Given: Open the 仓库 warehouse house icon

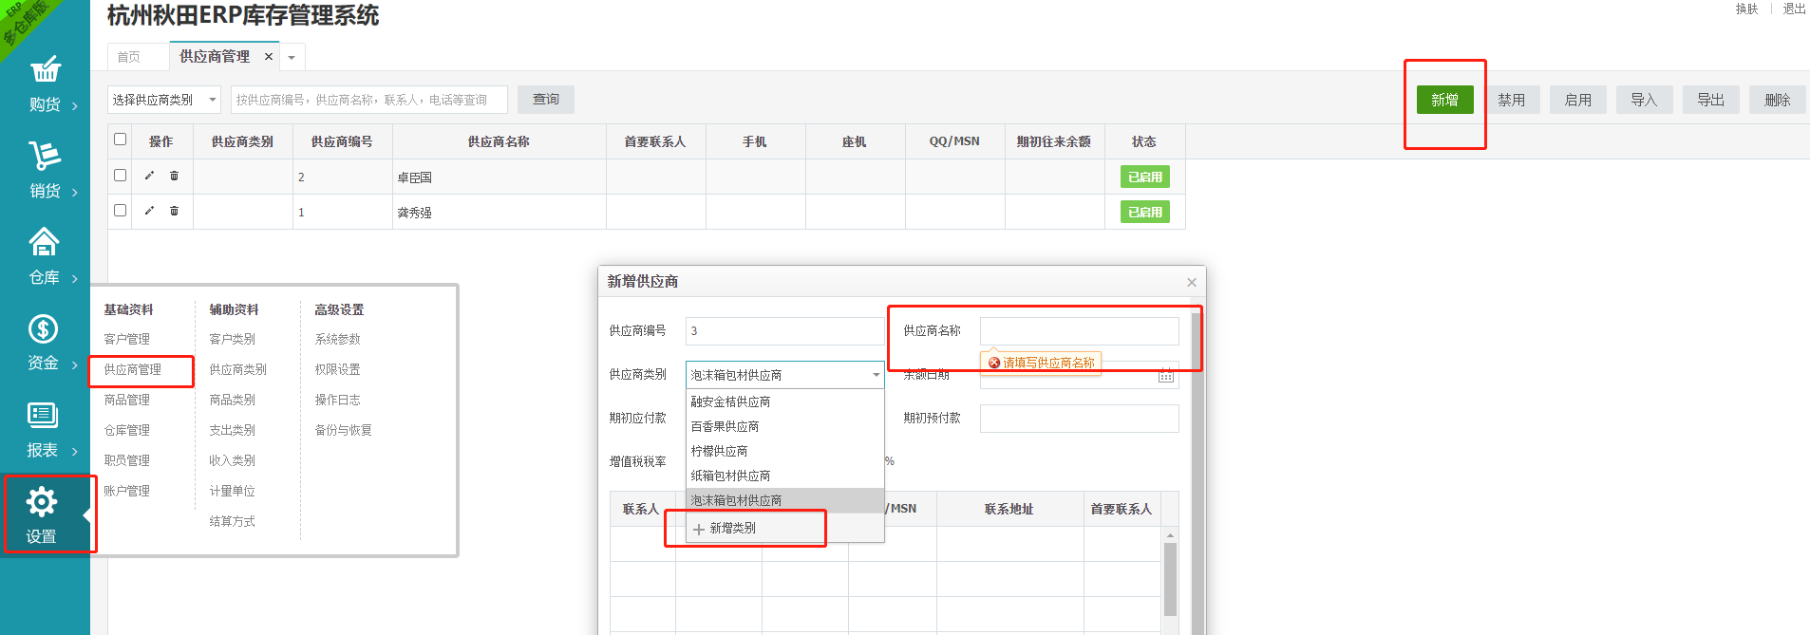Looking at the screenshot, I should 45,241.
